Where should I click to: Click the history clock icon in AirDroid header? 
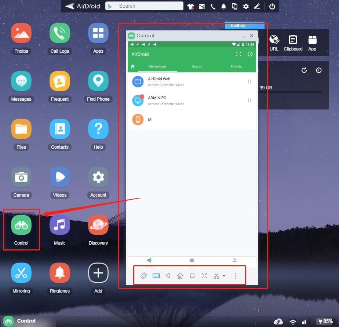point(250,54)
